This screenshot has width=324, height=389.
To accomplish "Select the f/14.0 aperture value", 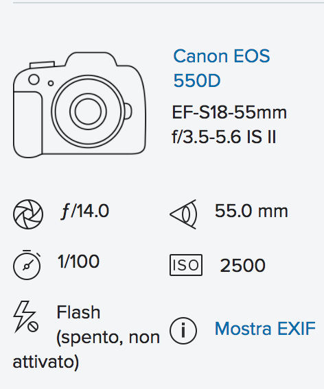I will tap(85, 212).
